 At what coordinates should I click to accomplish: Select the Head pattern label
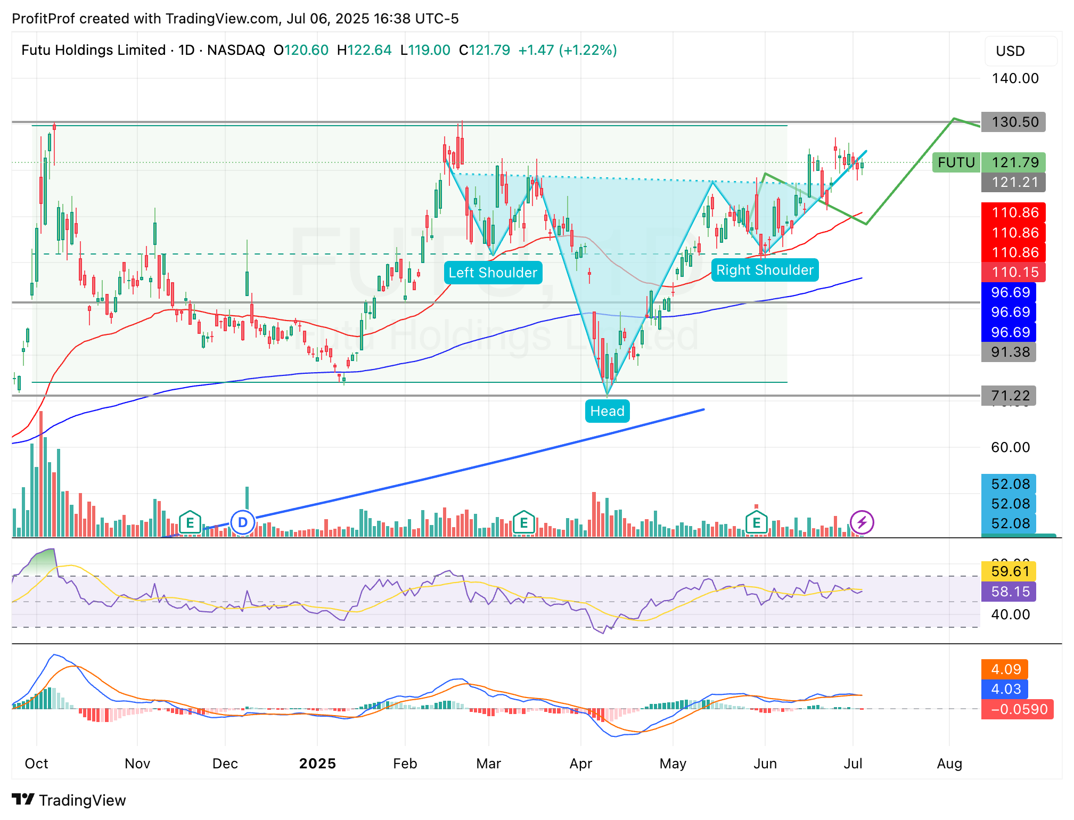[607, 411]
